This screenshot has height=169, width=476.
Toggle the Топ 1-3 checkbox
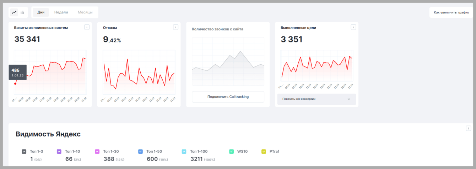pyautogui.click(x=24, y=151)
